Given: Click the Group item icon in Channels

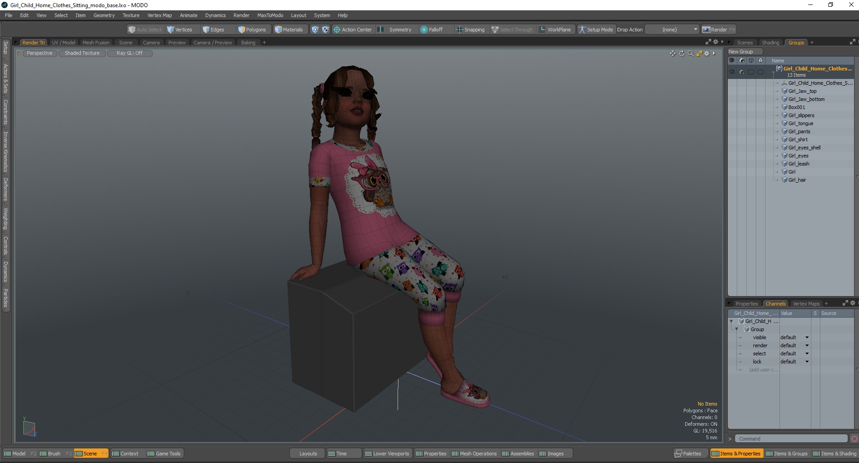Looking at the screenshot, I should coord(747,329).
